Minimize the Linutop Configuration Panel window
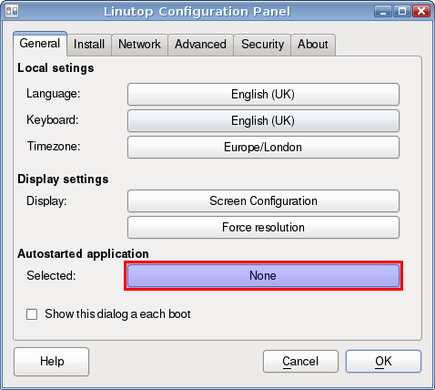The height and width of the screenshot is (390, 435). pyautogui.click(x=383, y=12)
